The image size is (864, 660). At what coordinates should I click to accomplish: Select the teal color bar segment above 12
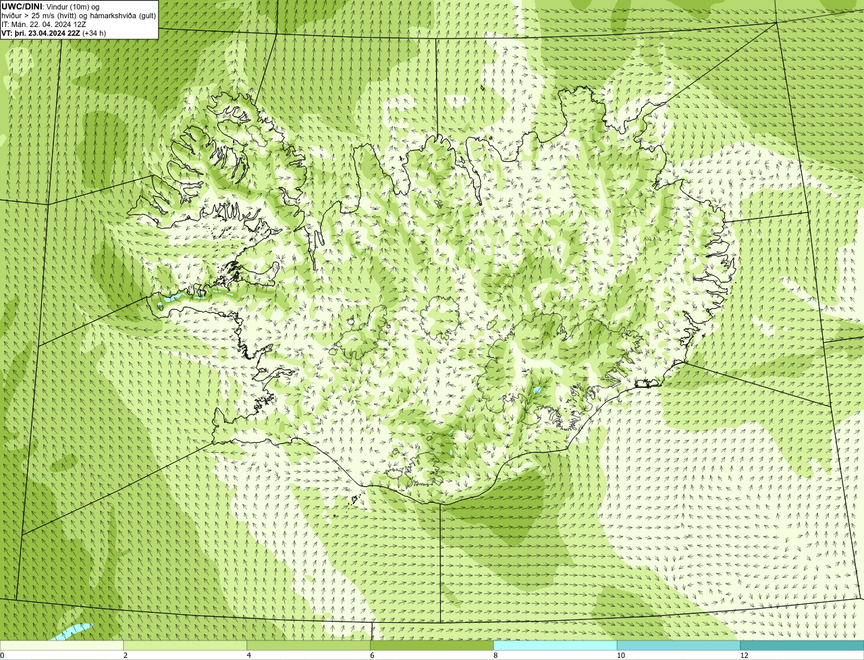pos(802,646)
